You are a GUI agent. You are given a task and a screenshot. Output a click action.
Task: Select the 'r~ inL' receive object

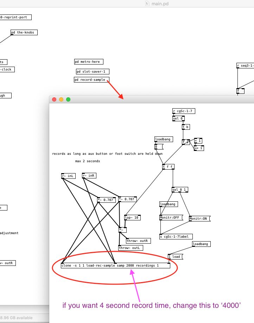coord(69,176)
